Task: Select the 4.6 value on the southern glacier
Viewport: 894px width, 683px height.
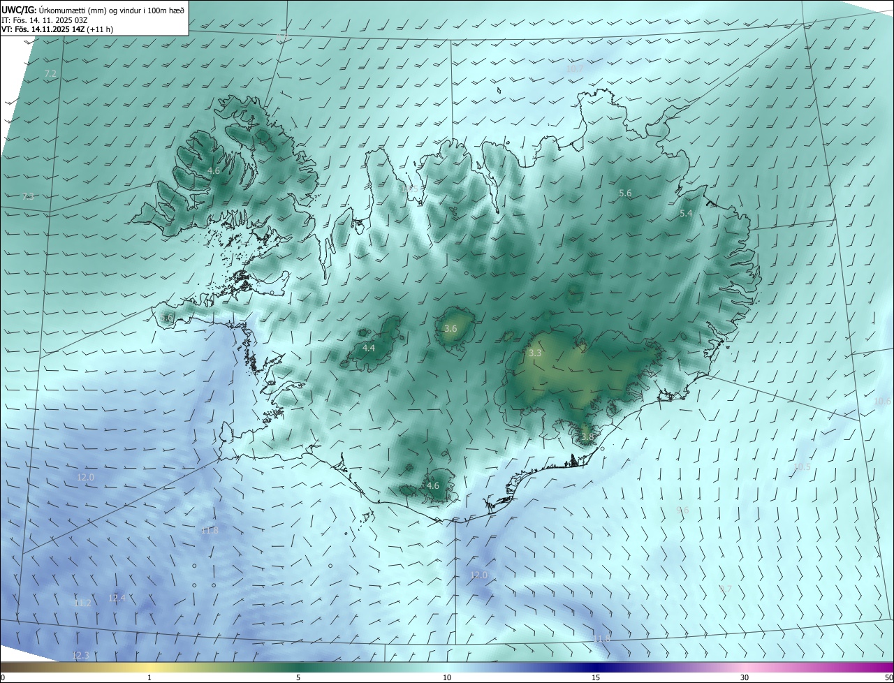Action: (x=433, y=485)
